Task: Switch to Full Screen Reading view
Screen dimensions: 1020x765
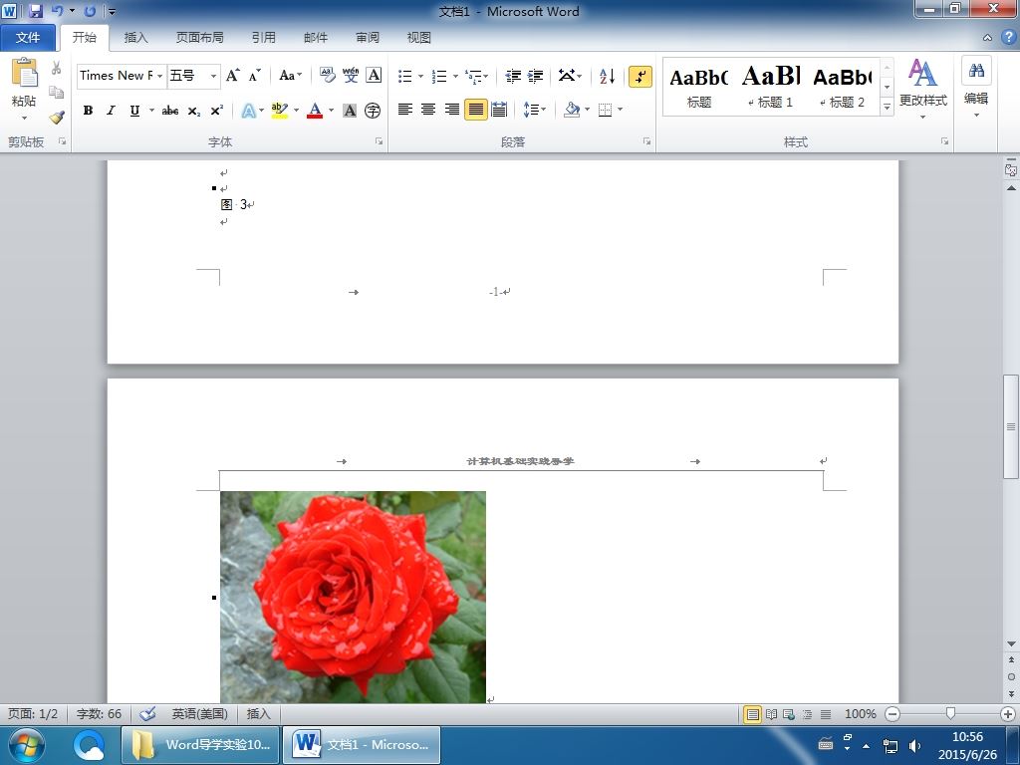Action: point(772,714)
